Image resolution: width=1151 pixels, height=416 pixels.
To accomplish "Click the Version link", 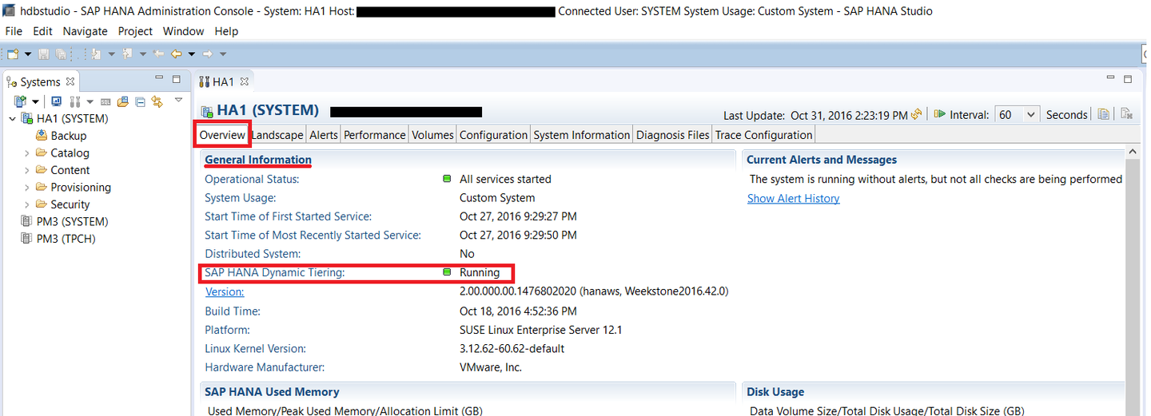I will [225, 291].
